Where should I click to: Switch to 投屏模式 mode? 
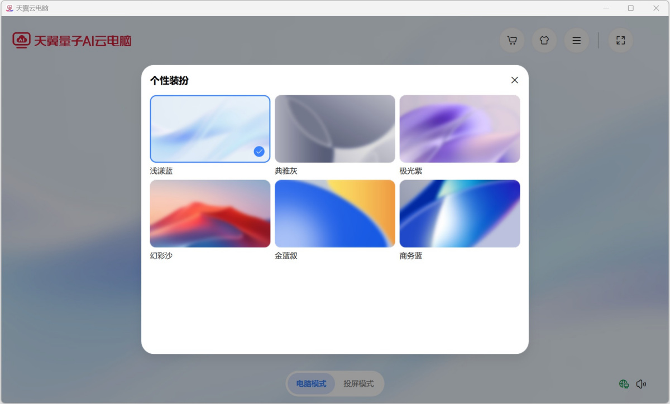point(358,383)
